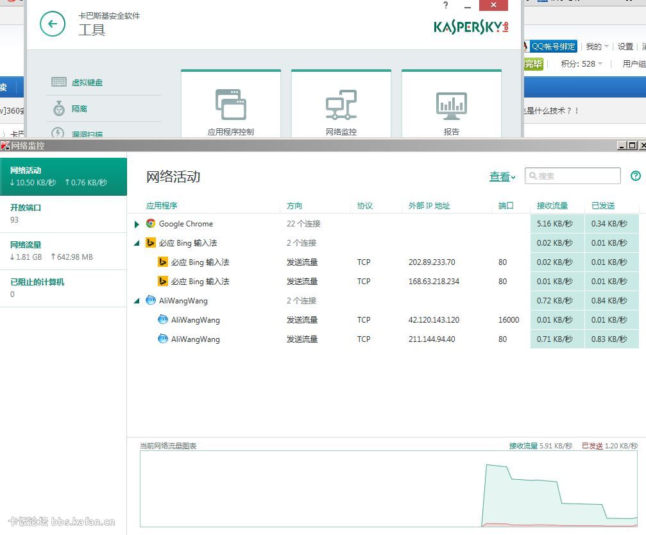Switch to the 已阻止的计算机 tab

(64, 288)
